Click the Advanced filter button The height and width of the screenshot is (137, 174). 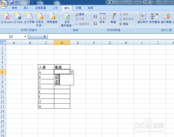[x=124, y=24]
